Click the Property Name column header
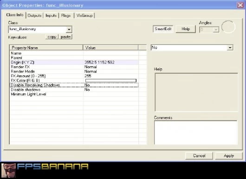This screenshot has width=246, height=179. coord(46,48)
